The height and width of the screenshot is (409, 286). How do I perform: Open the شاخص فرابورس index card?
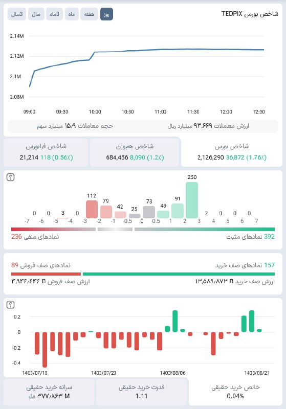click(46, 152)
